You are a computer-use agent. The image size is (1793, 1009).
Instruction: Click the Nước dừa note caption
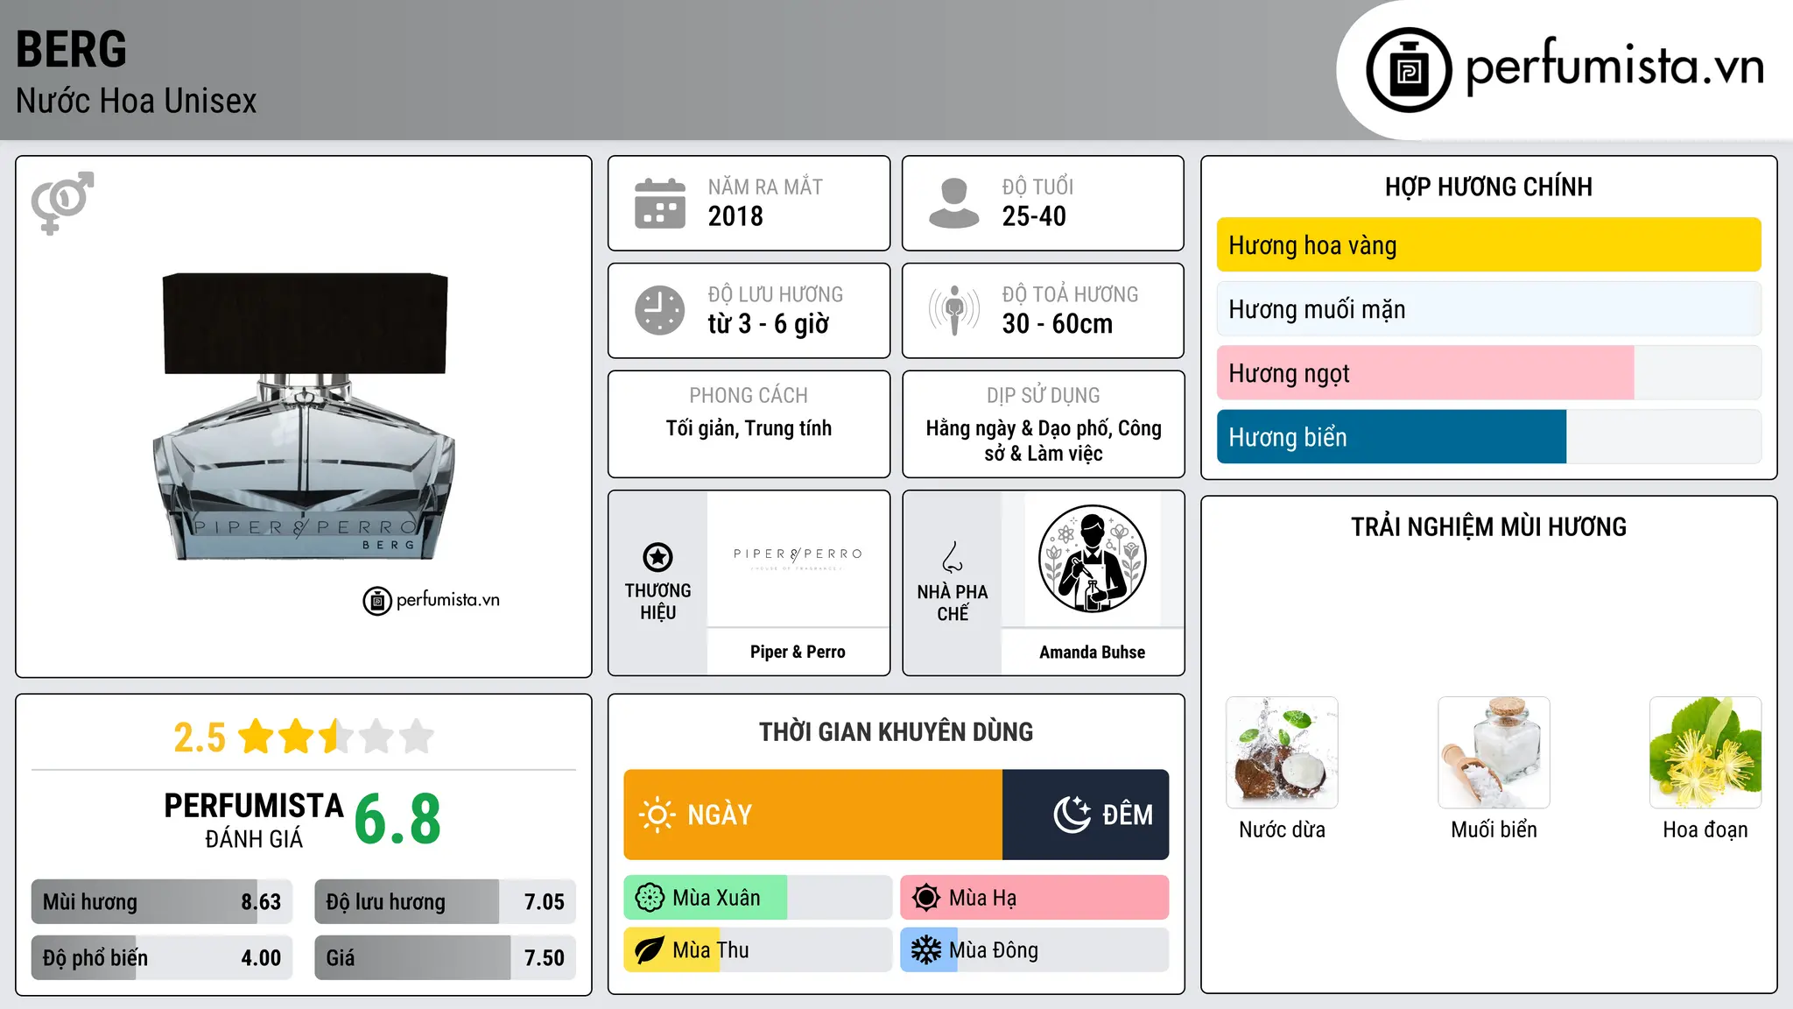point(1282,829)
